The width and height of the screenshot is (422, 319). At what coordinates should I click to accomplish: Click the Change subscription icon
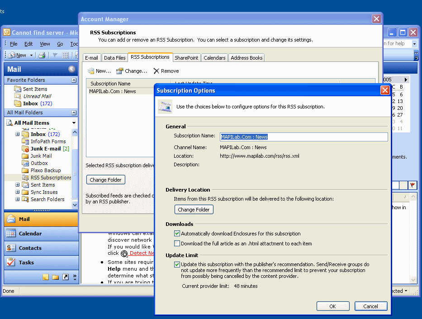(119, 71)
